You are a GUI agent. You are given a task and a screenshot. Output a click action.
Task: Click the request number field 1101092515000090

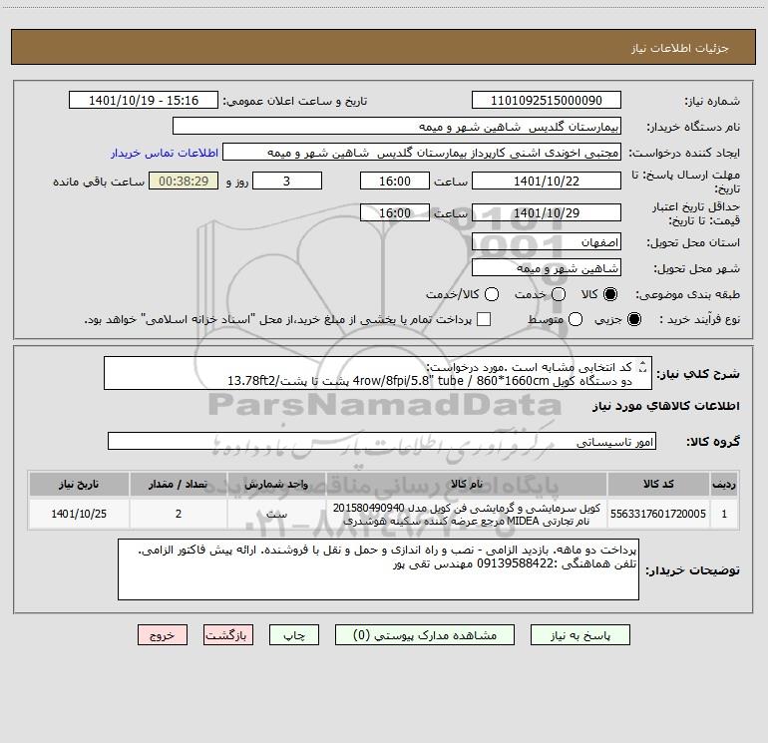click(547, 101)
